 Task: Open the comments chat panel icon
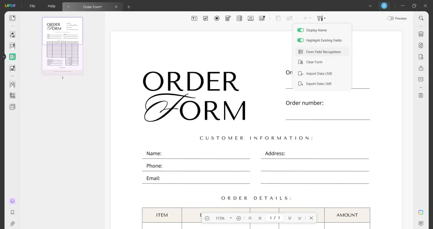(421, 224)
